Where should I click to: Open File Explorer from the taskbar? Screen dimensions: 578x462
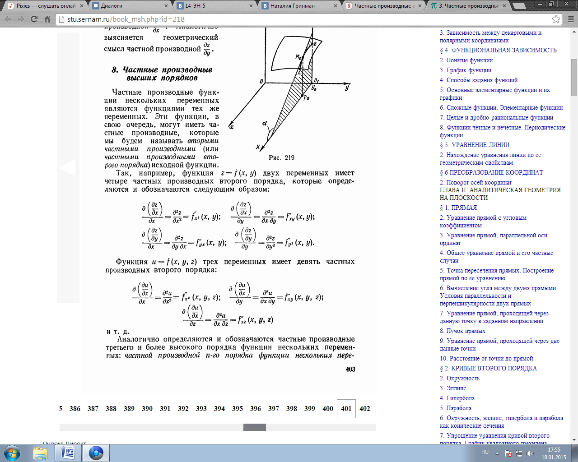pyautogui.click(x=40, y=453)
